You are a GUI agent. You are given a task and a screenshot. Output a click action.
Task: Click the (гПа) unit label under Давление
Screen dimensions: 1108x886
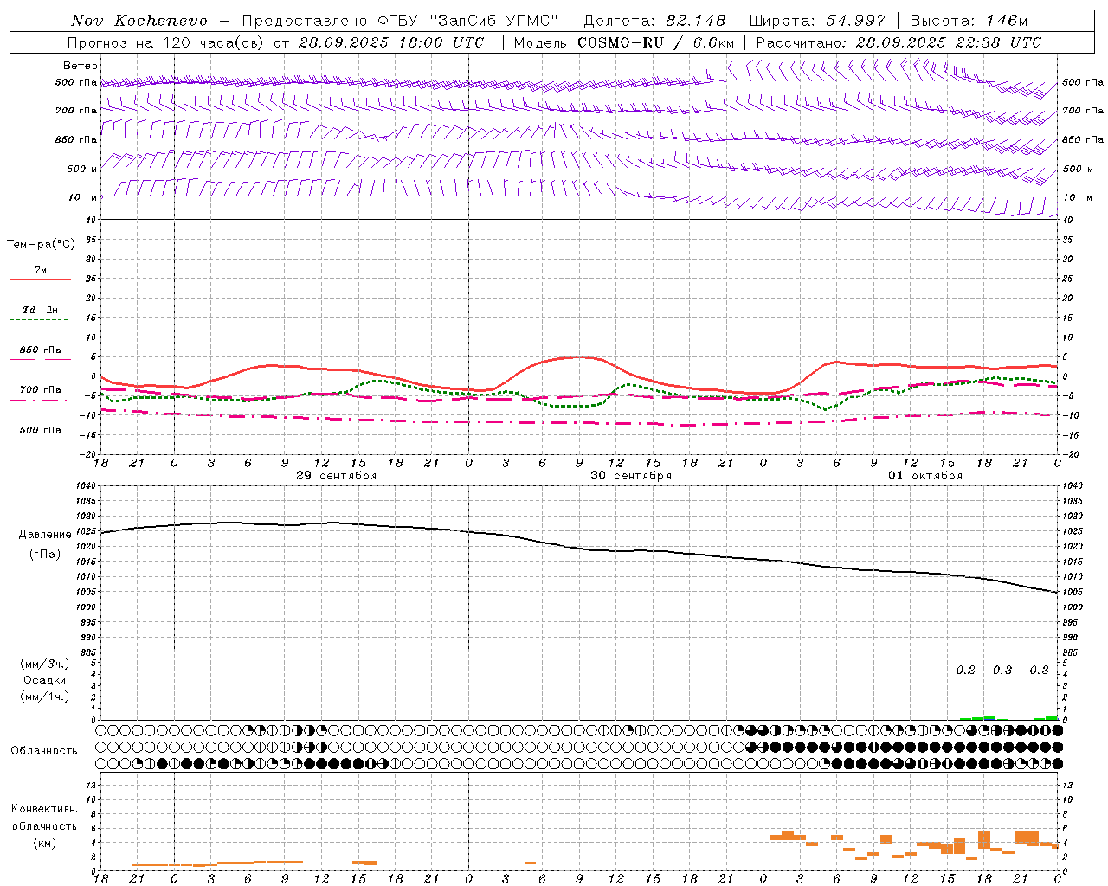pos(45,555)
